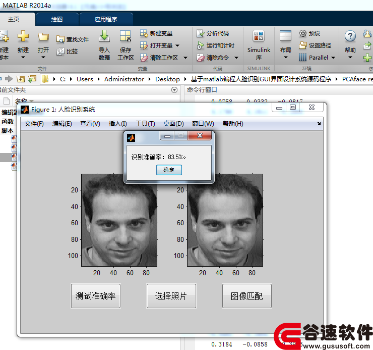Click the Clear Workspace (清除工作区) icon
The height and width of the screenshot is (350, 373).
pos(144,58)
